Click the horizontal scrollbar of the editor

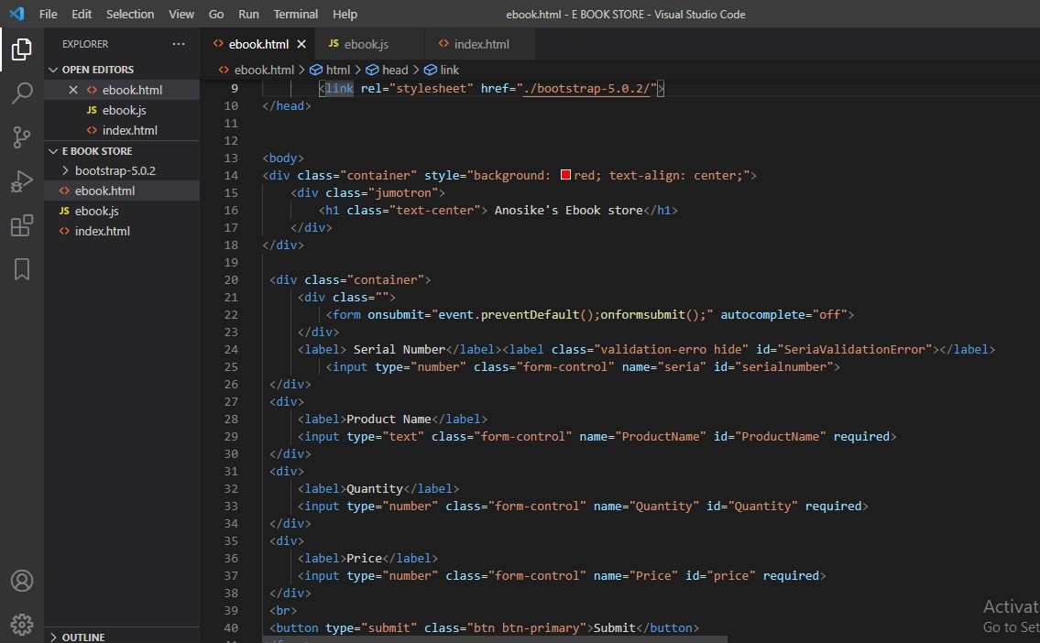[496, 639]
